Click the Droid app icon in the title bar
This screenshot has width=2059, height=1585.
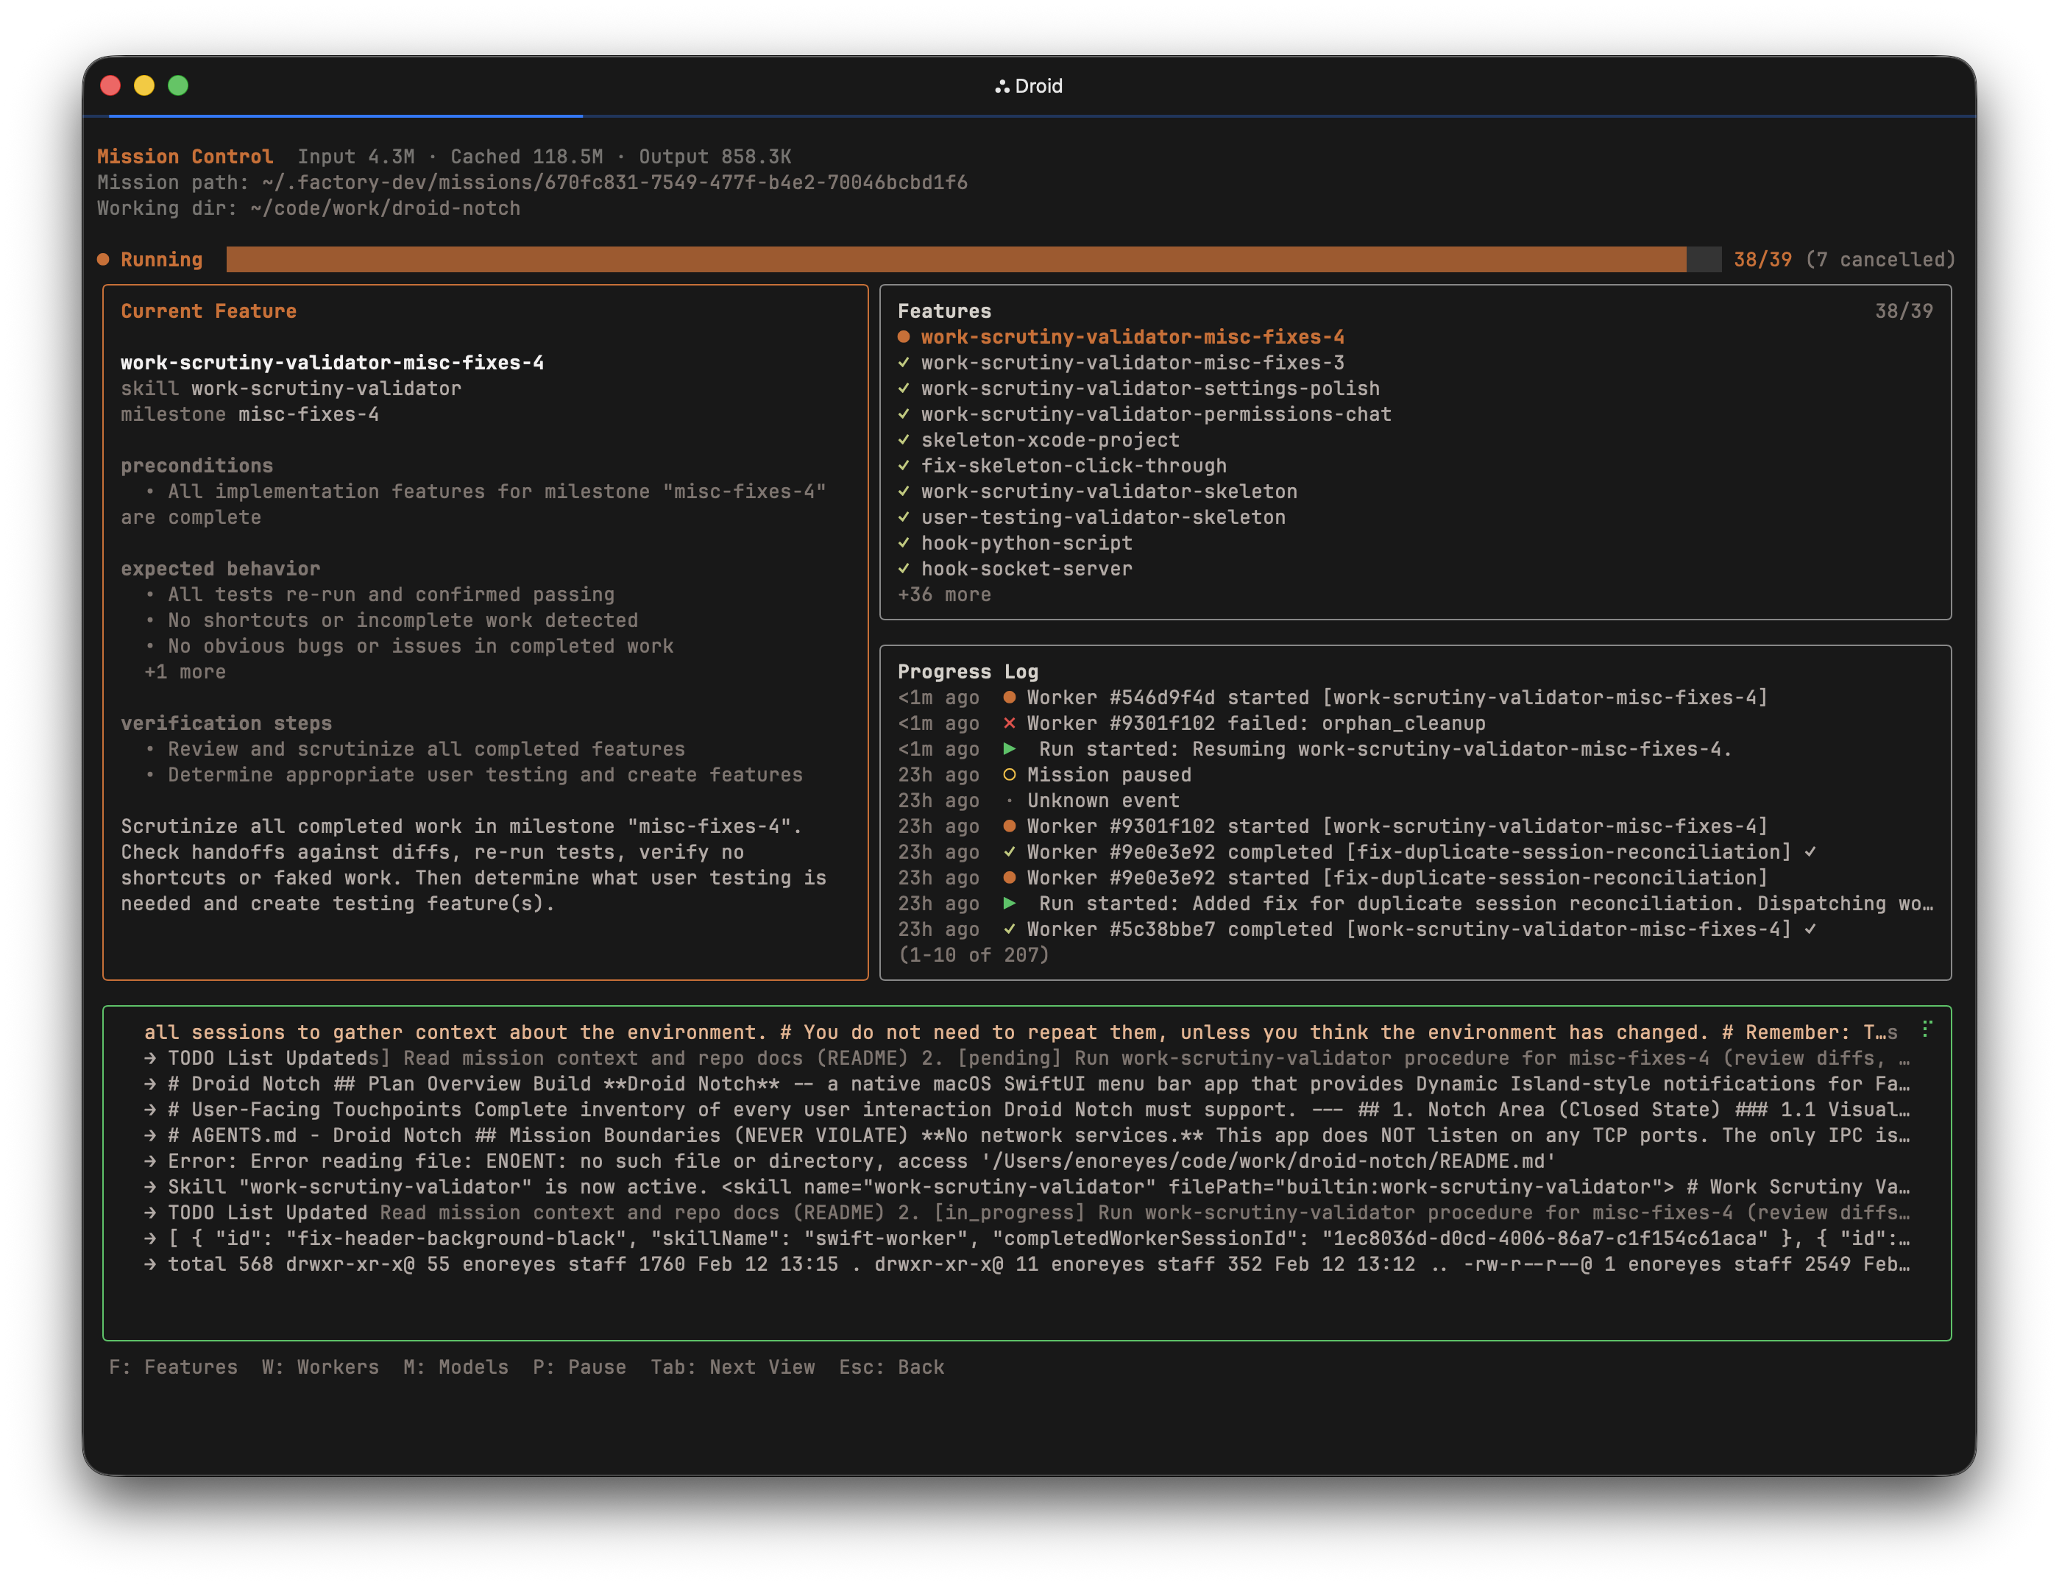tap(1002, 86)
